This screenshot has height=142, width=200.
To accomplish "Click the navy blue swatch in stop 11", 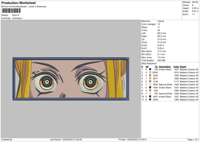I will [x=150, y=99].
